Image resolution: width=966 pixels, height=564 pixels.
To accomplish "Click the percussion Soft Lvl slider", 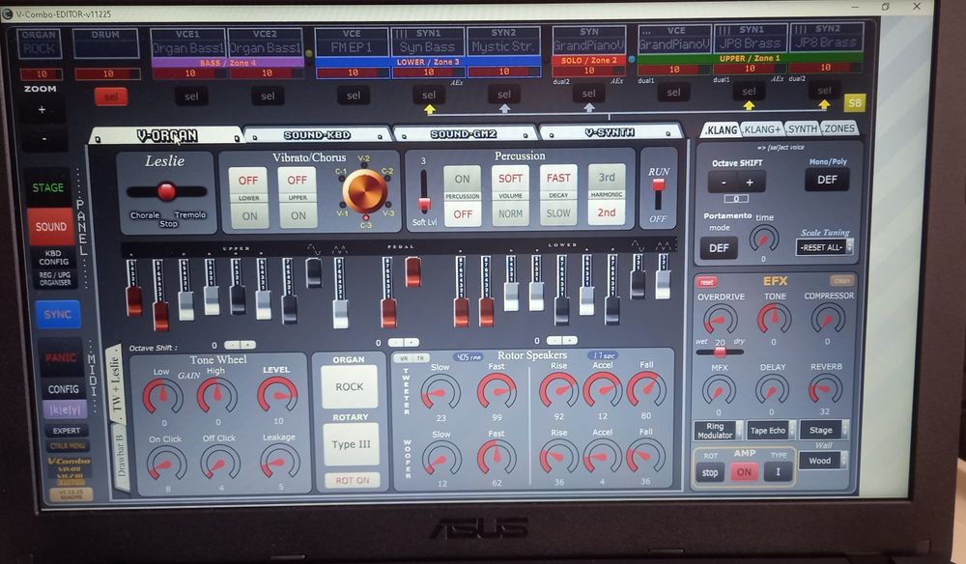I will 424,191.
